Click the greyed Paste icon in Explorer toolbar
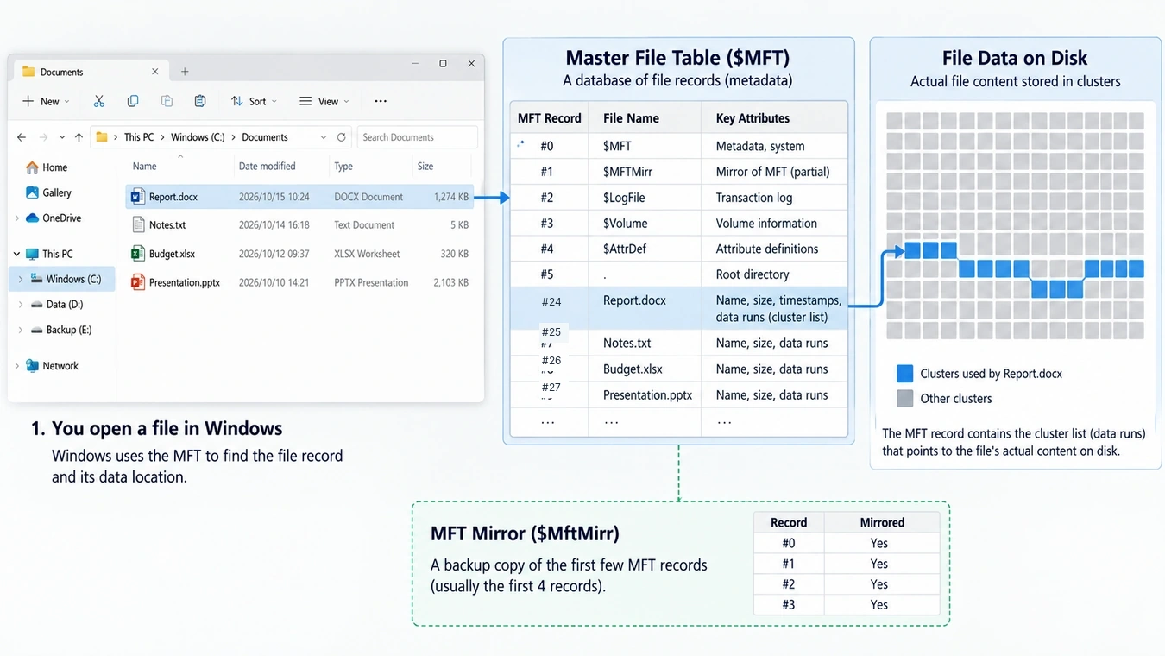Screen dimensions: 1165x656 click(x=167, y=101)
